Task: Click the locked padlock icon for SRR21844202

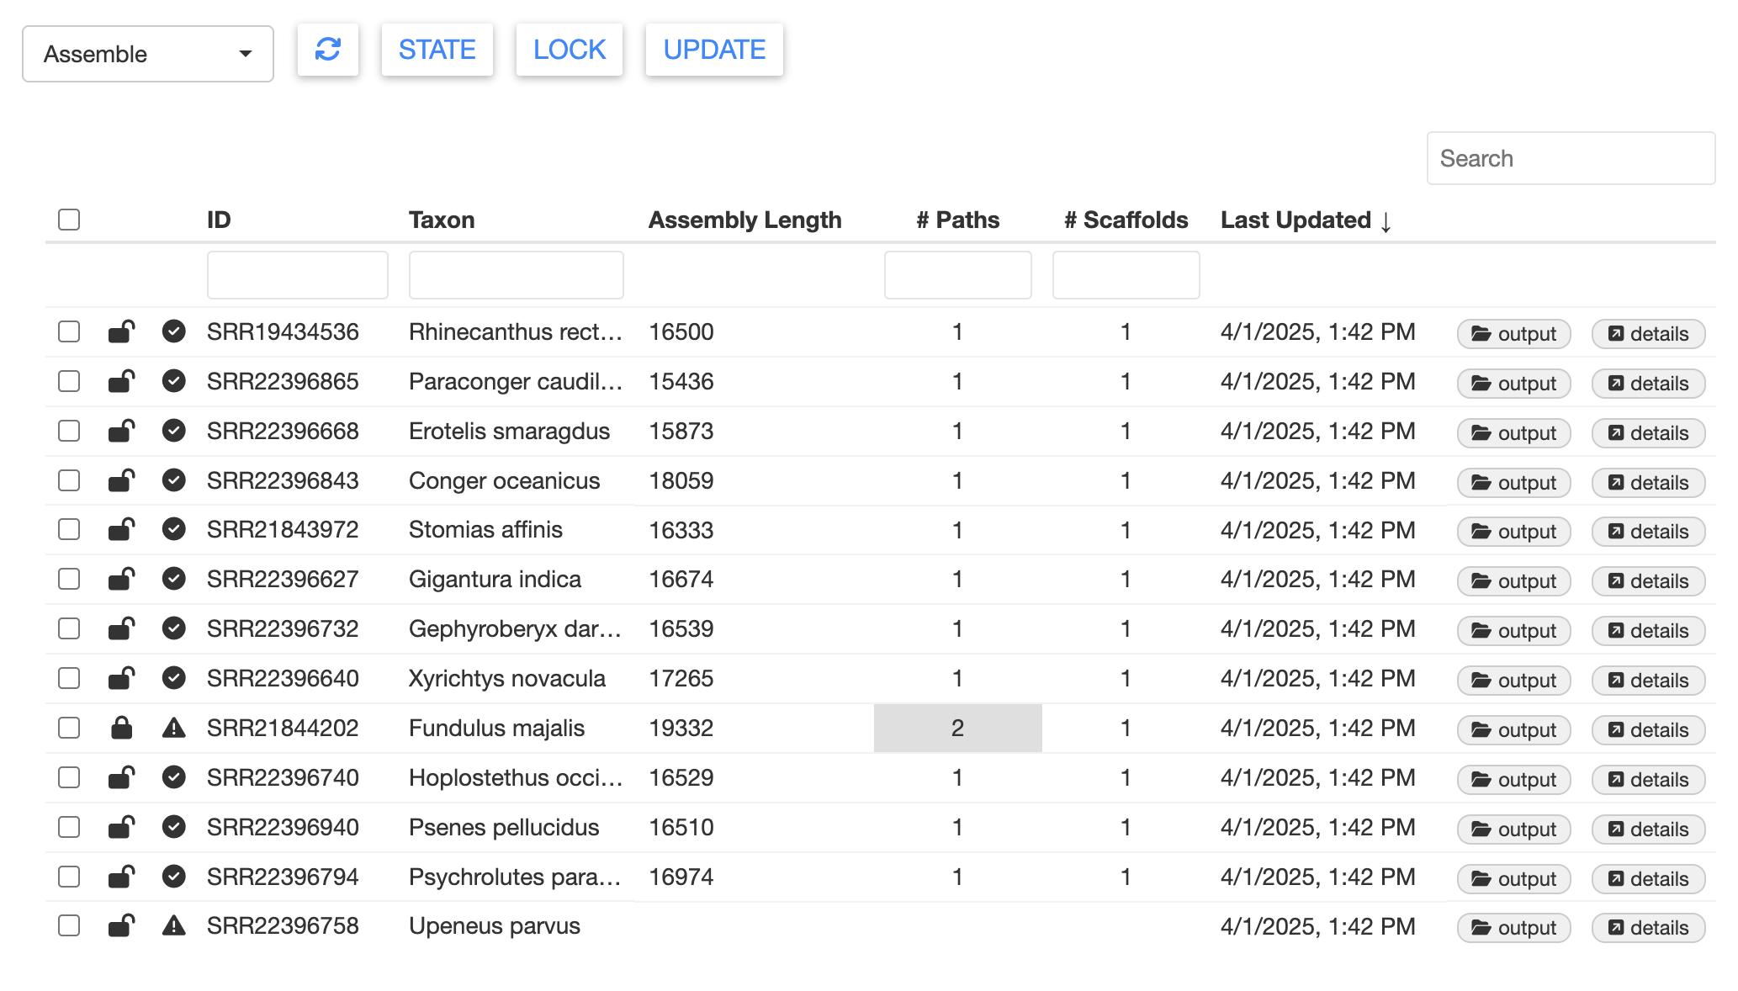Action: 122,728
